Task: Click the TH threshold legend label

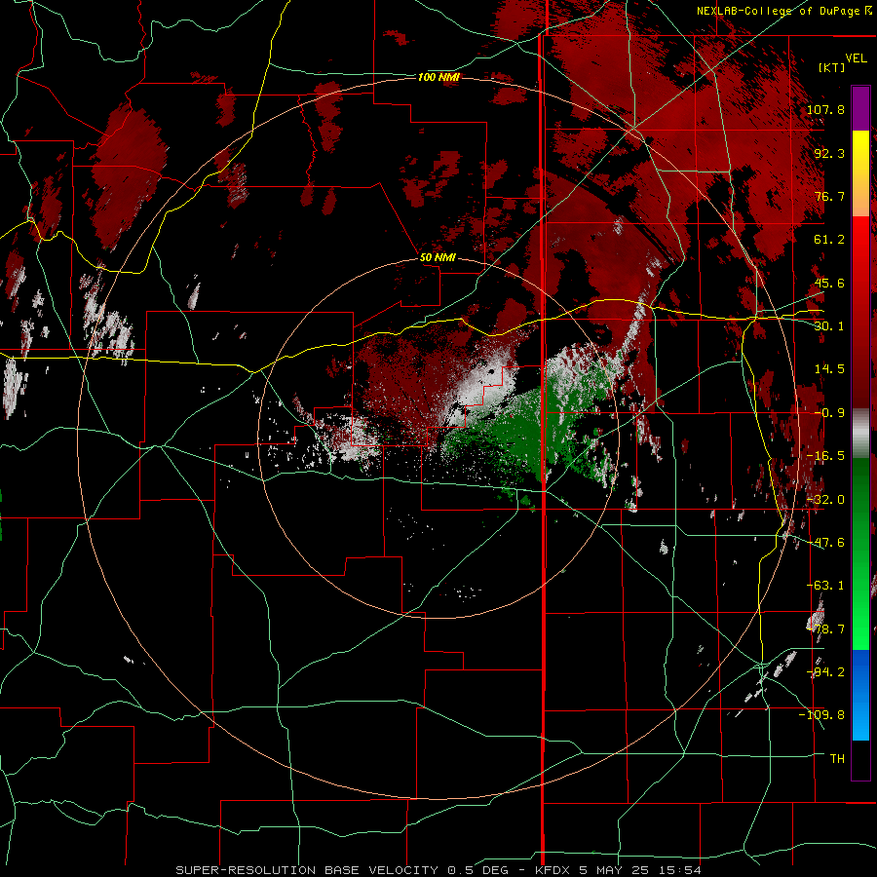Action: [x=837, y=759]
